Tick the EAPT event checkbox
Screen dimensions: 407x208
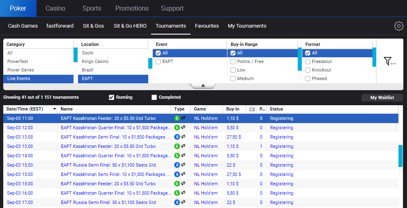click(x=158, y=62)
